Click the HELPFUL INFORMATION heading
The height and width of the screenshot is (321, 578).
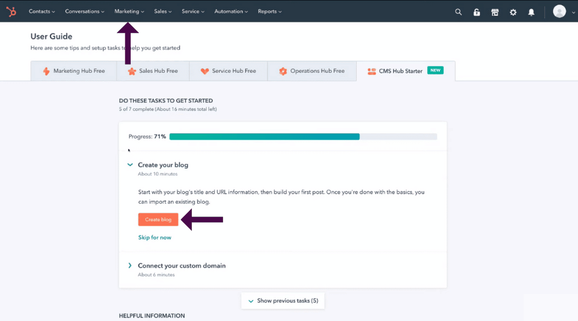pos(152,315)
